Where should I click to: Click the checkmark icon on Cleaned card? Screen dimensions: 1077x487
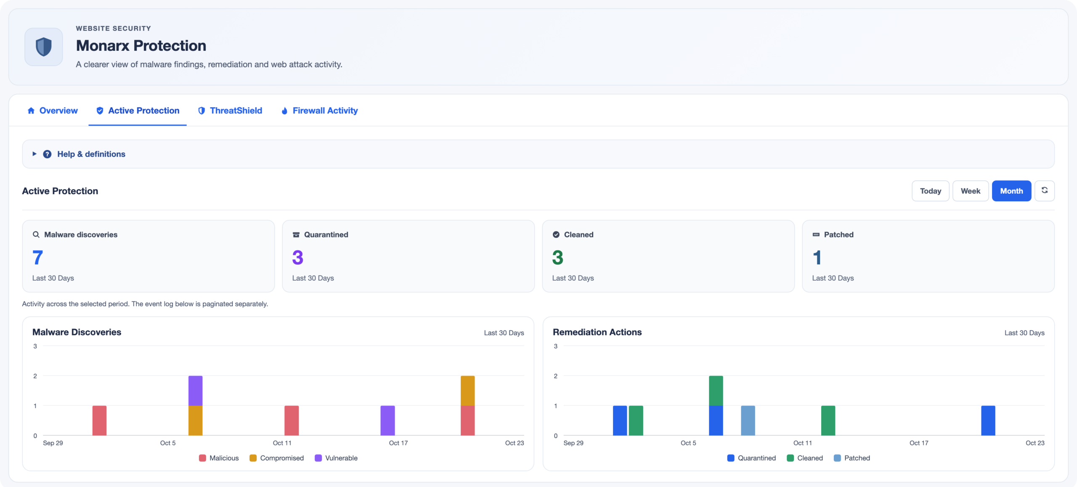[x=556, y=234]
